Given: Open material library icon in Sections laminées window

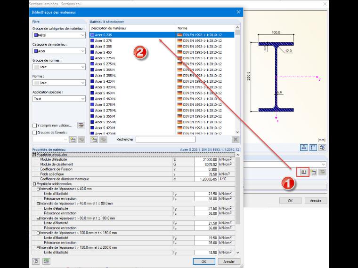Looking at the screenshot, I should [303, 172].
